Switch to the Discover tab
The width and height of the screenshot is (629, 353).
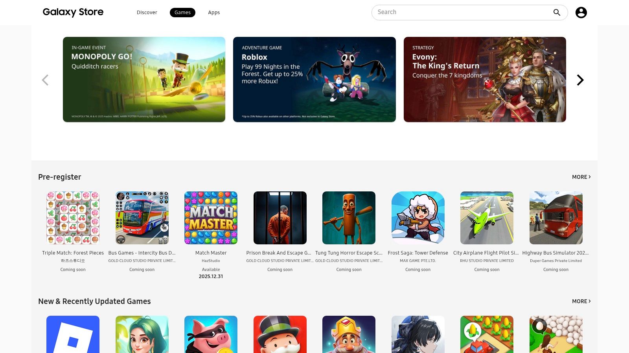coord(147,13)
